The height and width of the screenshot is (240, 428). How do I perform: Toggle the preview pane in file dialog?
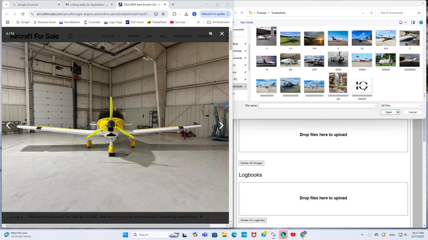tap(413, 22)
